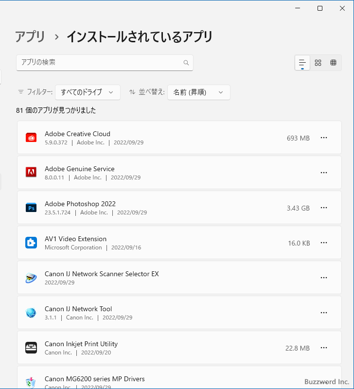This screenshot has height=389, width=354.
Task: Click version 23.5.1.724 text
Action: pos(57,212)
